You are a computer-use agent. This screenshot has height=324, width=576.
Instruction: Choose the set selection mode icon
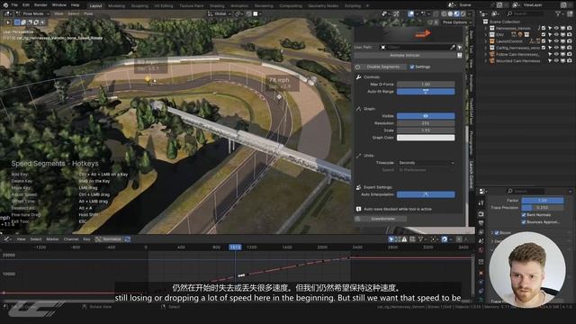(17, 22)
